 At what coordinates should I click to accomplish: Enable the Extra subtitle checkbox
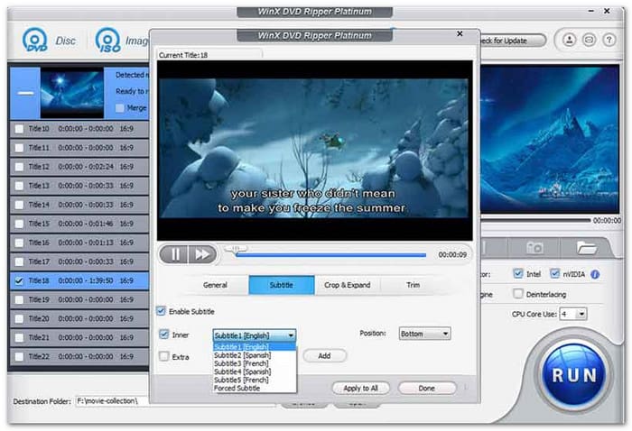(163, 356)
